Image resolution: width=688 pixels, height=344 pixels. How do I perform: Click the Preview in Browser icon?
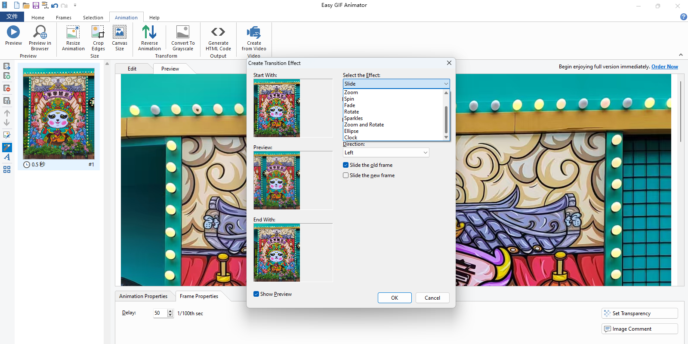(40, 32)
